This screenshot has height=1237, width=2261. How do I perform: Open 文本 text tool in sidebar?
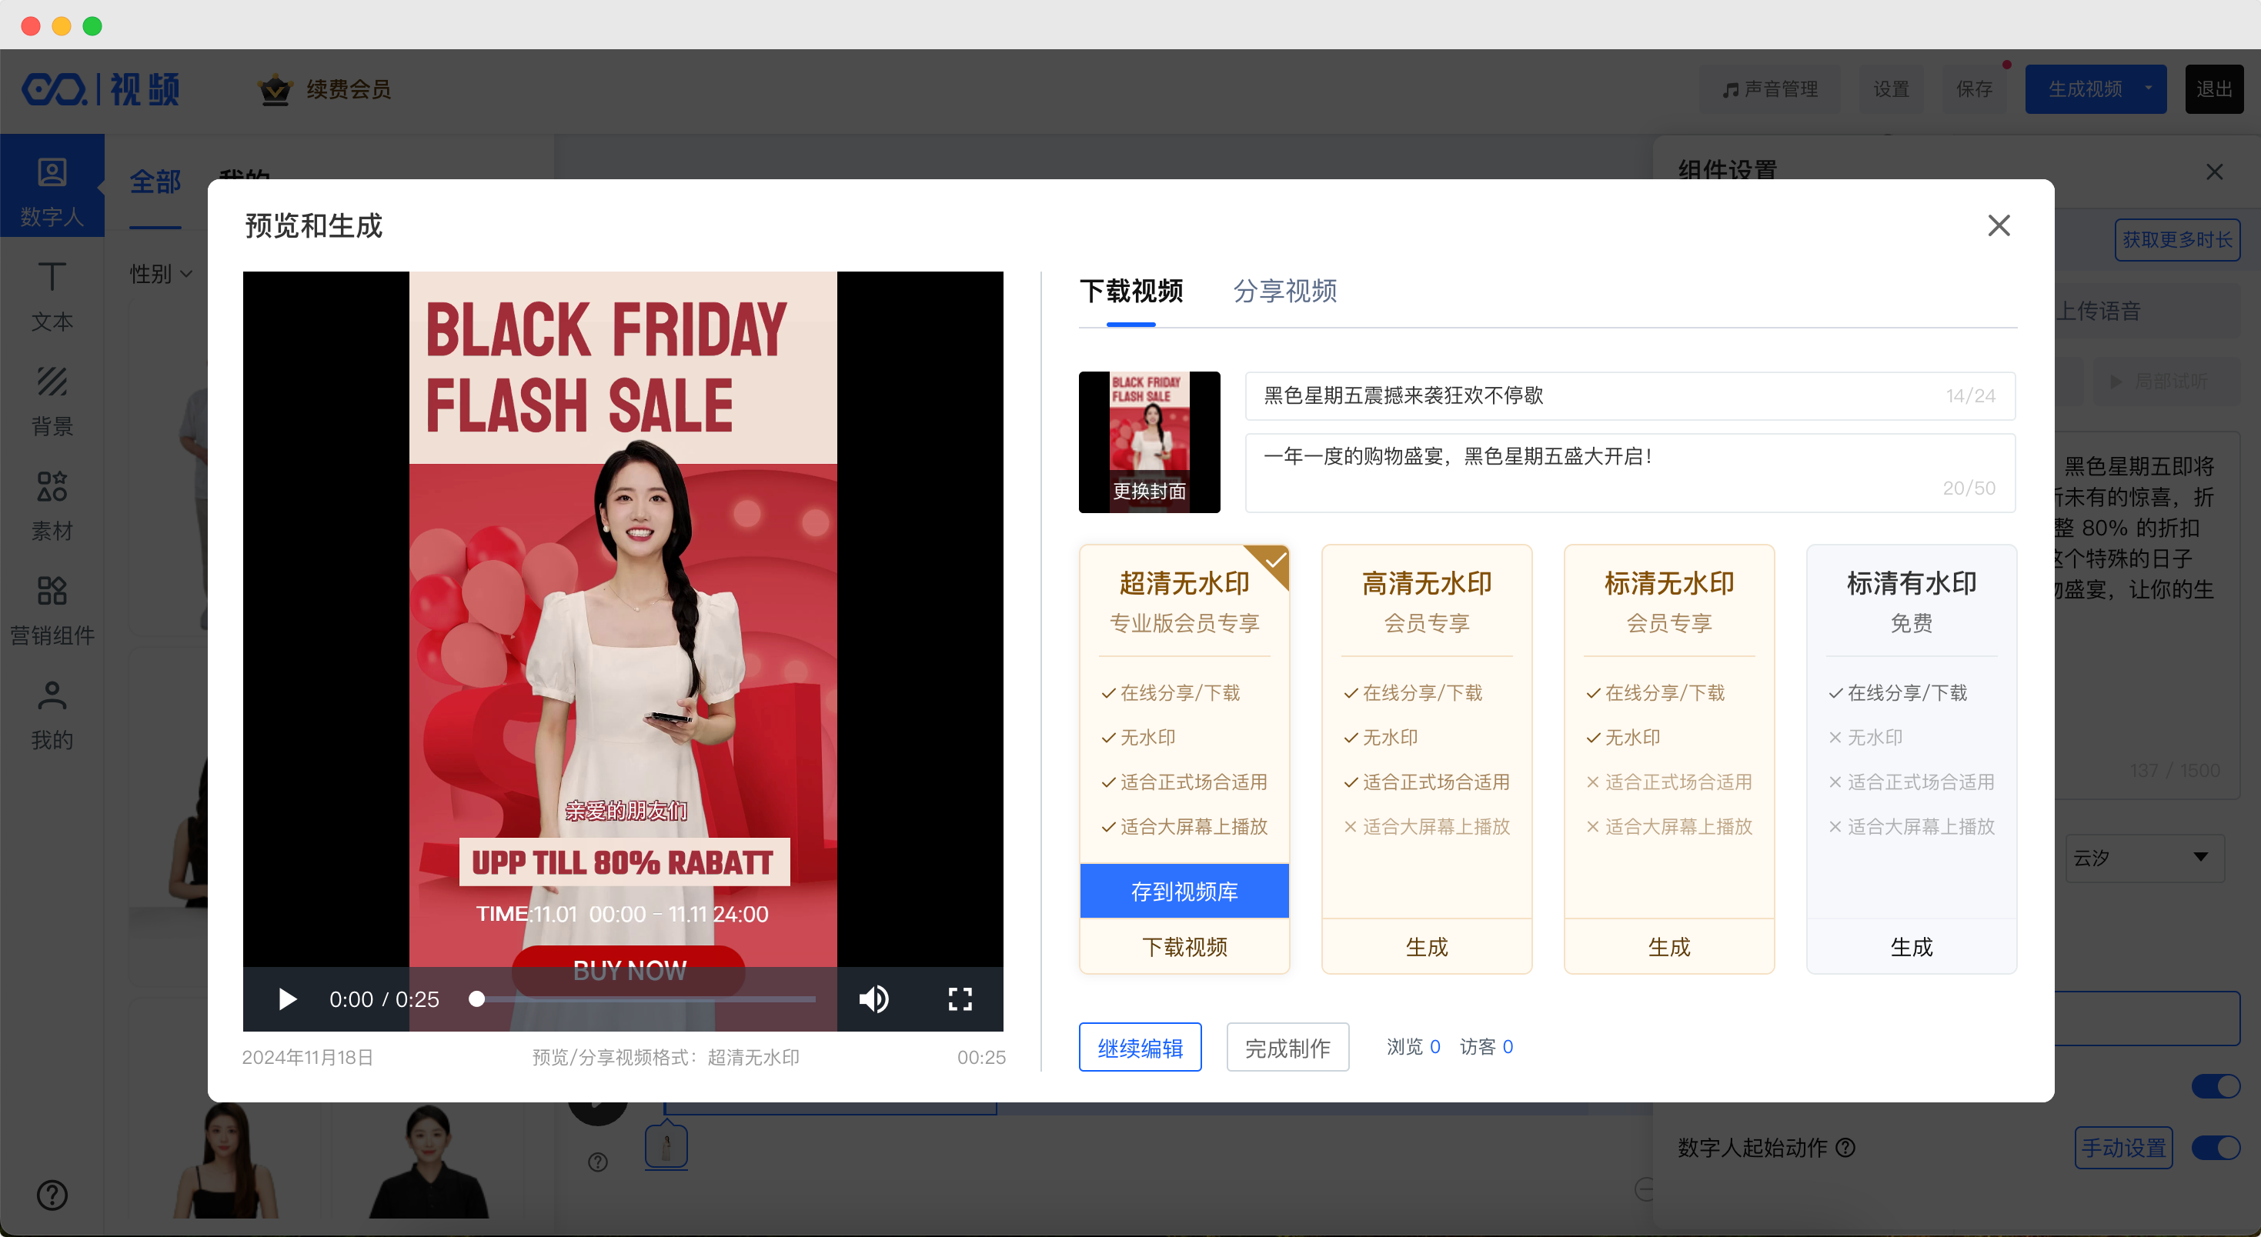pos(52,296)
